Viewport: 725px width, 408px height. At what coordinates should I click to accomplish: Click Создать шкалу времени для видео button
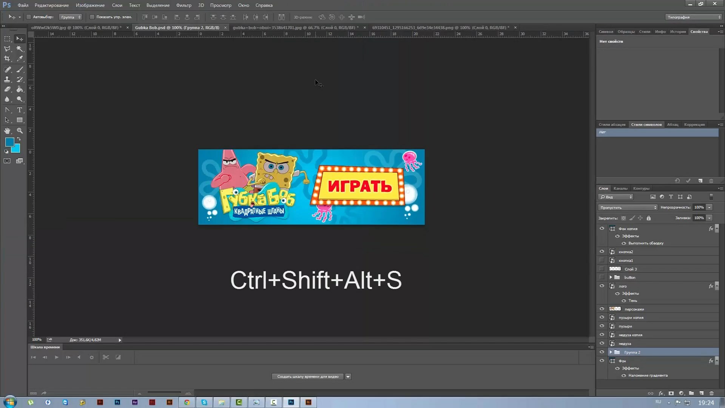pos(308,377)
